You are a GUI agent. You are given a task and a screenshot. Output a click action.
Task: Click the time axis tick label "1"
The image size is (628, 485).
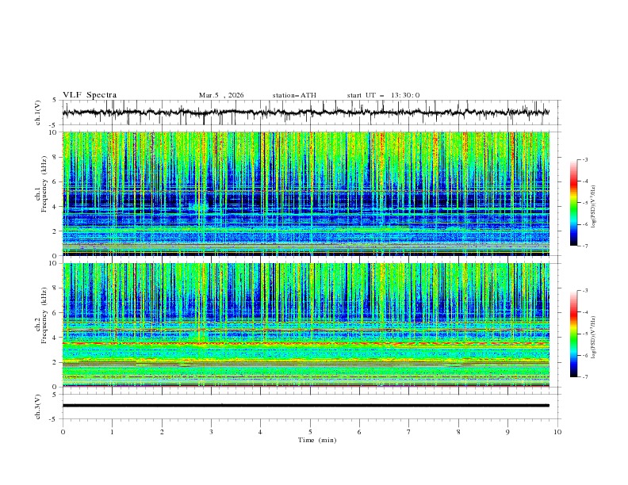[112, 432]
